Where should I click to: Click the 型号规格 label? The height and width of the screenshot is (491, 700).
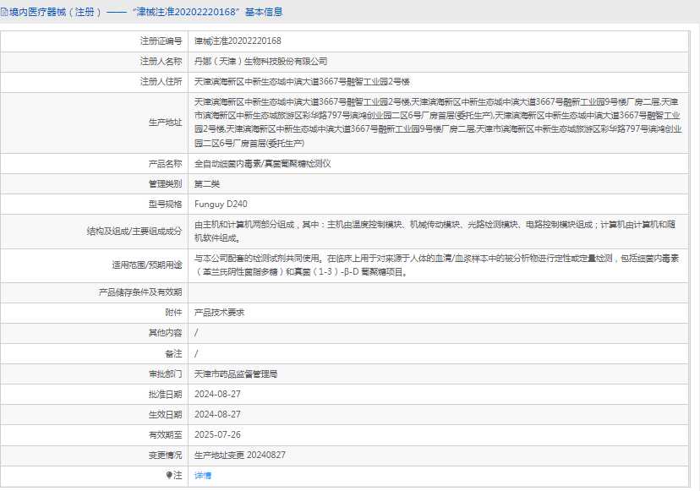165,205
